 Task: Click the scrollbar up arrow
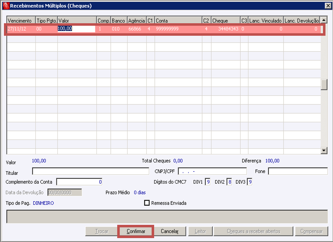click(324, 20)
